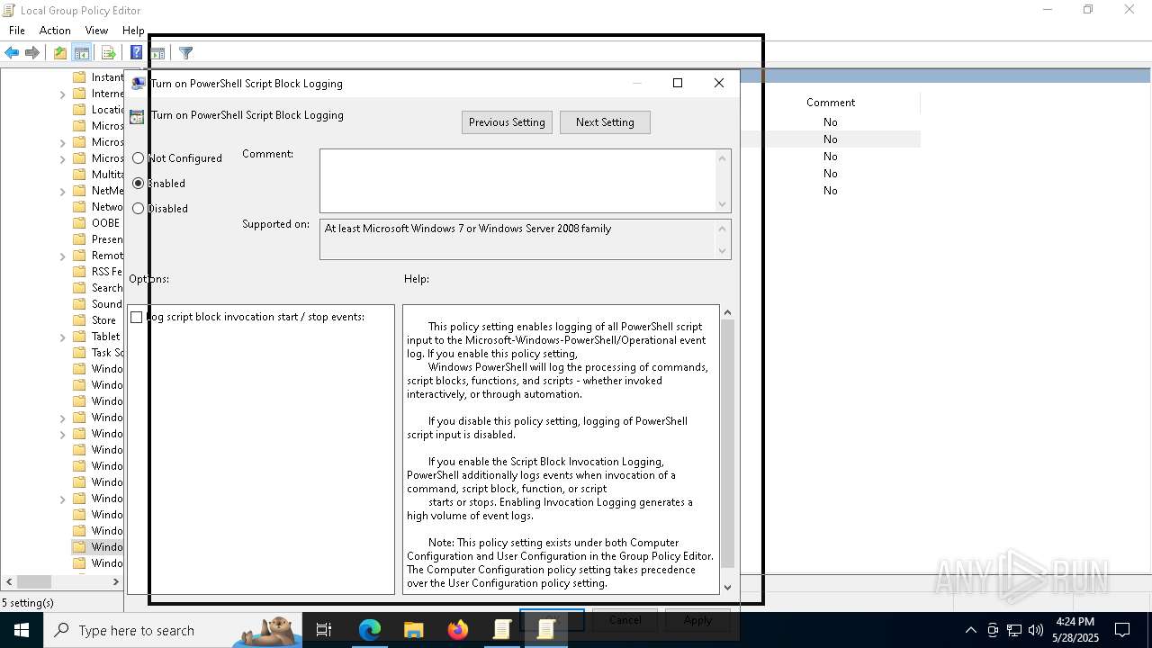Select the Enabled radio button

pos(138,184)
